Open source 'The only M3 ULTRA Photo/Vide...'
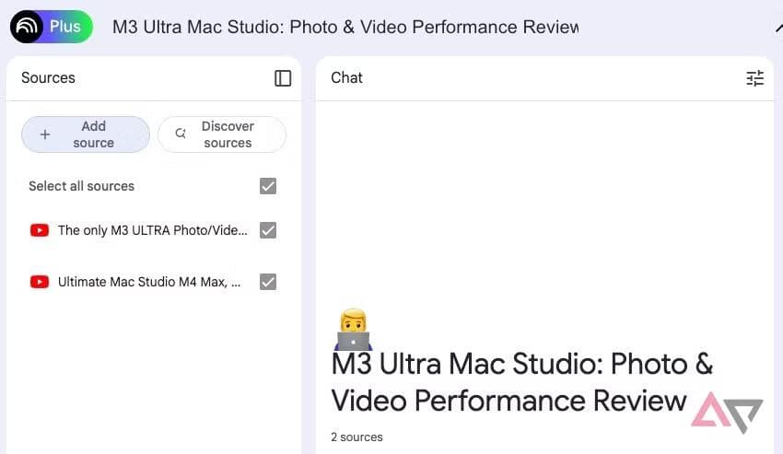 (x=152, y=230)
